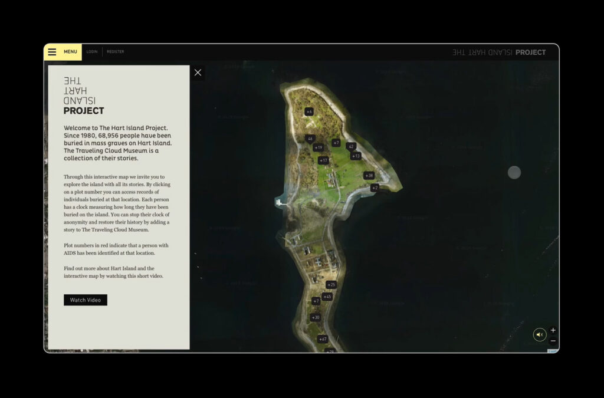Select the +19 plot marker
The width and height of the screenshot is (604, 398).
point(318,147)
